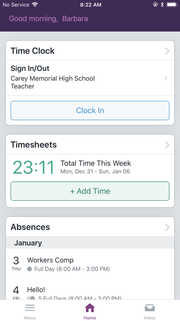Expand the Timesheets chevron
This screenshot has height=321, width=180.
(167, 145)
